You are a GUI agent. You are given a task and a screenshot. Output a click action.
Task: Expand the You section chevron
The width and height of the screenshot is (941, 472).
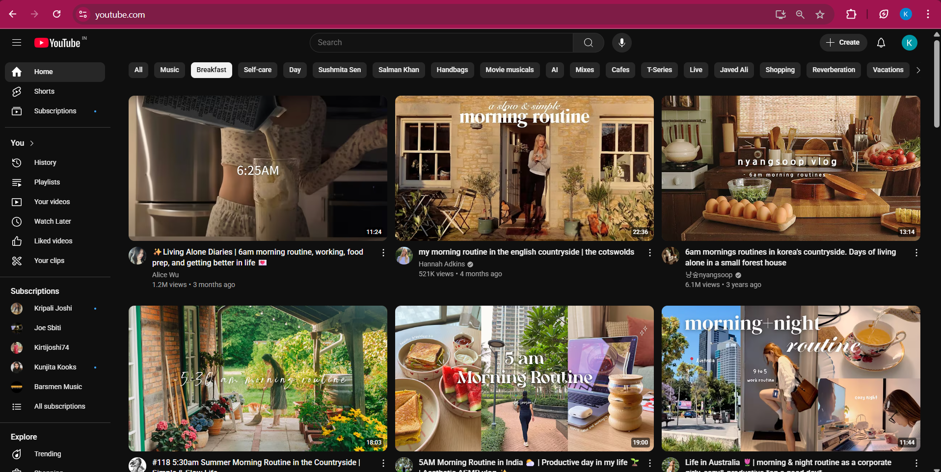[x=32, y=143]
